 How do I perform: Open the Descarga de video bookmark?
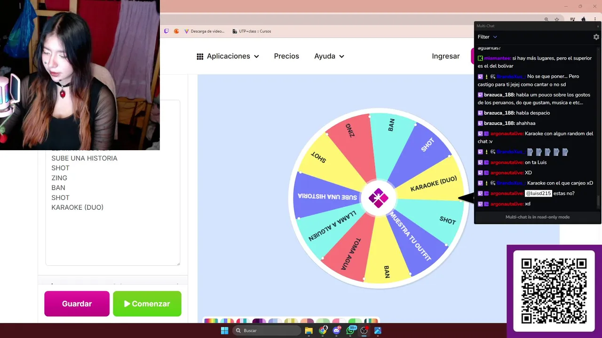pyautogui.click(x=205, y=31)
